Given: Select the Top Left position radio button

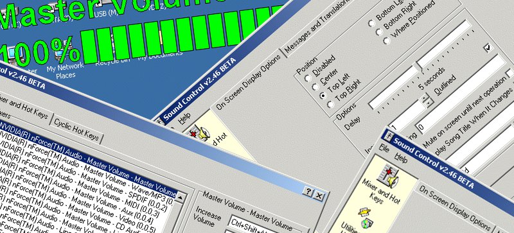Looking at the screenshot, I should click(x=323, y=96).
